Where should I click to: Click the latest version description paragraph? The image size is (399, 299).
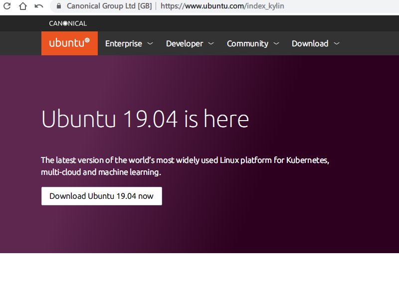click(x=186, y=166)
